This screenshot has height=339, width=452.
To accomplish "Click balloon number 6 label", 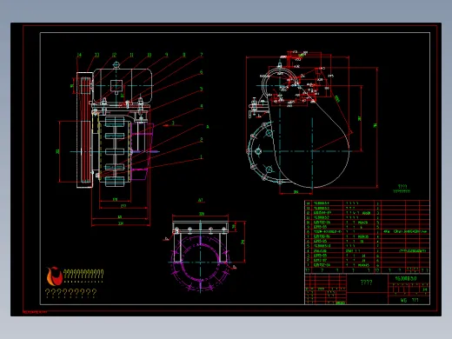I will (x=201, y=72).
